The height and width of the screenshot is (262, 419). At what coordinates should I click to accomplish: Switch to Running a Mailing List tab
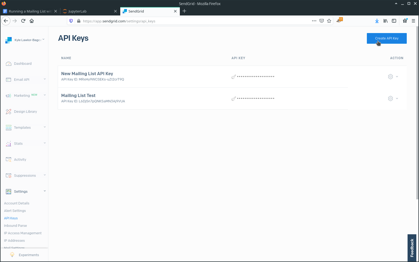click(x=30, y=11)
